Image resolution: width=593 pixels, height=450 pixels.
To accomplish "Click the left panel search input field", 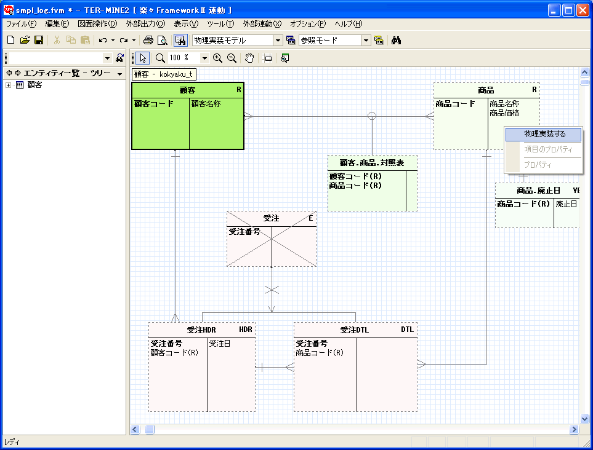I will (x=55, y=58).
